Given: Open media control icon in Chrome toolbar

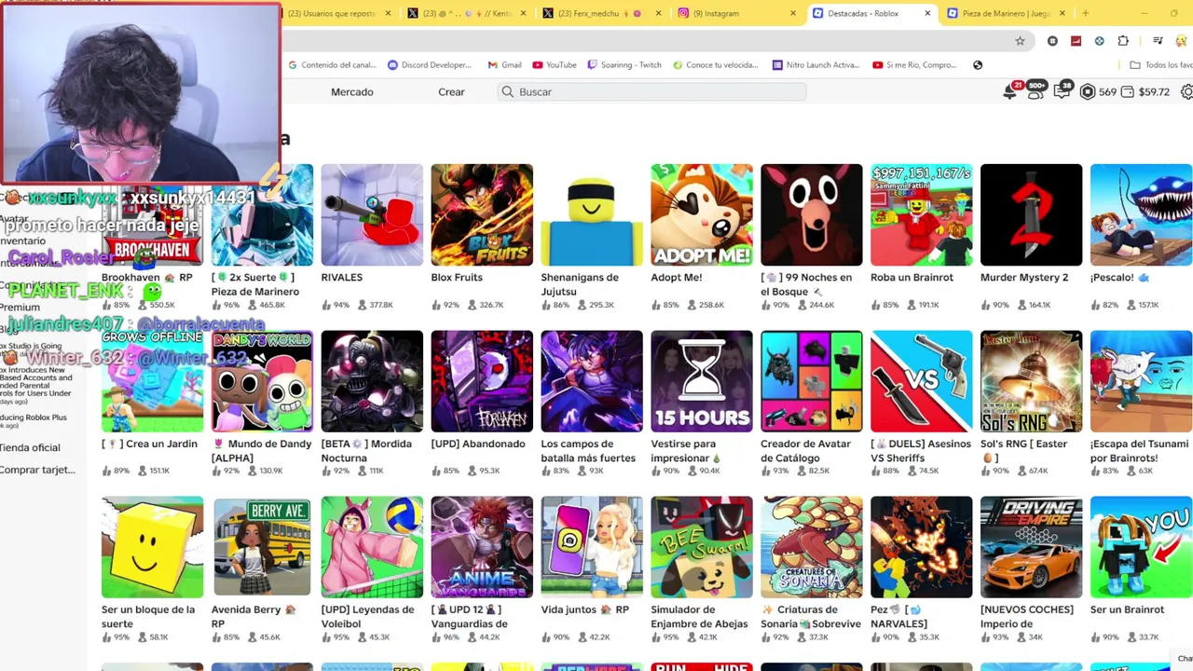Looking at the screenshot, I should click(x=1158, y=41).
